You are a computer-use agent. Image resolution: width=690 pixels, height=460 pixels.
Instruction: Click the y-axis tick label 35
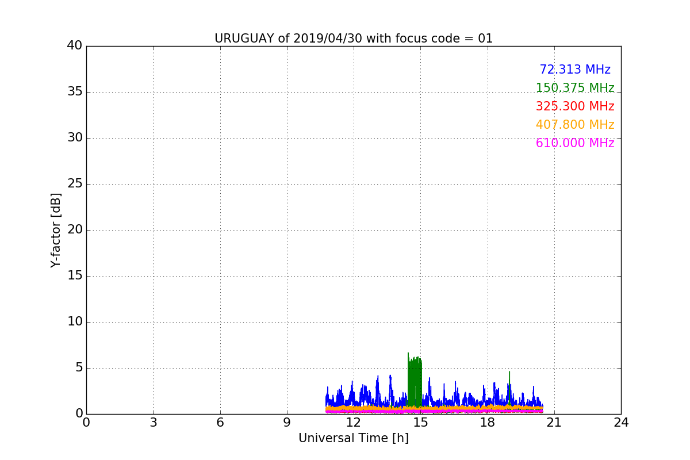click(75, 92)
